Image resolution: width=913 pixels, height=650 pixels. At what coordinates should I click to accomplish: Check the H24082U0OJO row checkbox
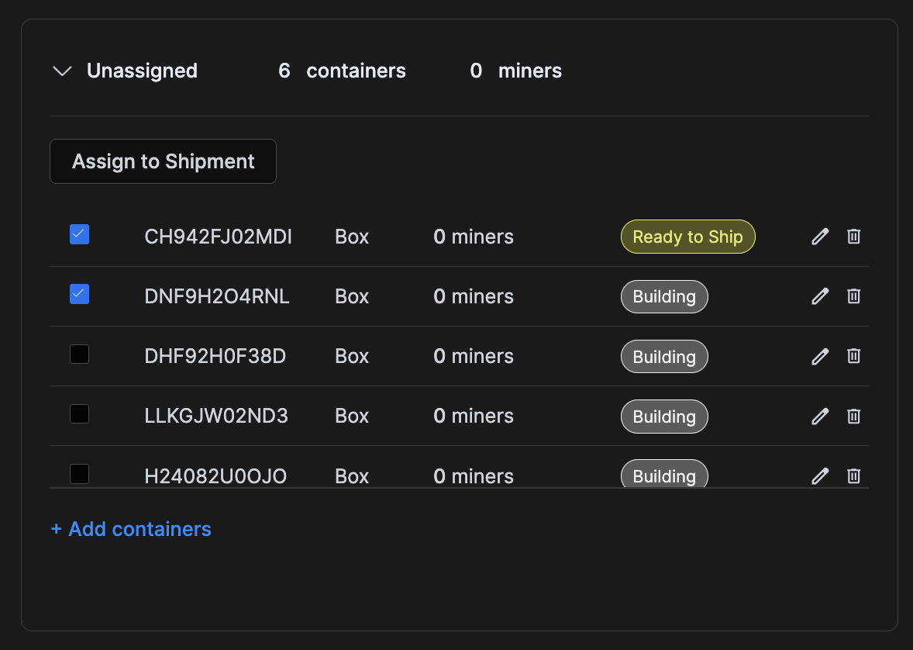[79, 473]
